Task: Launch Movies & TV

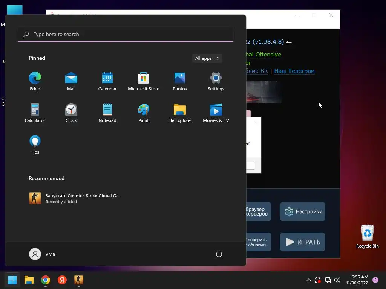Action: pyautogui.click(x=216, y=113)
